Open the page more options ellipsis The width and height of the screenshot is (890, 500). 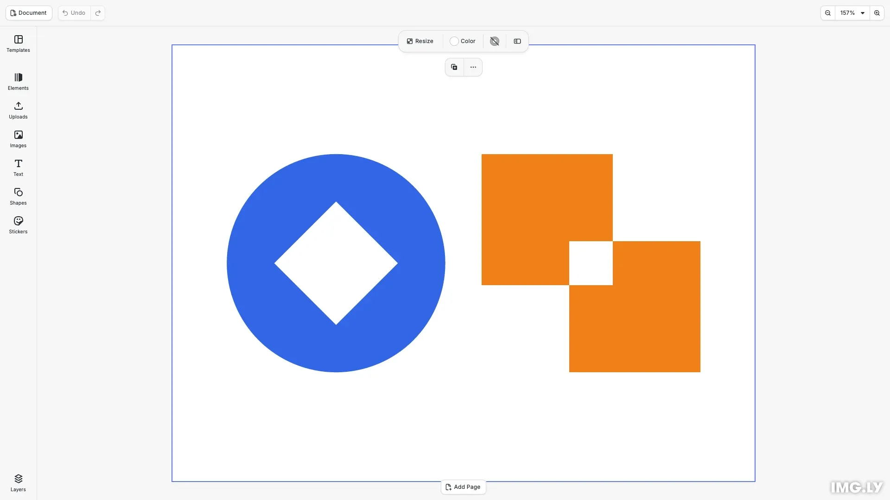pyautogui.click(x=473, y=67)
